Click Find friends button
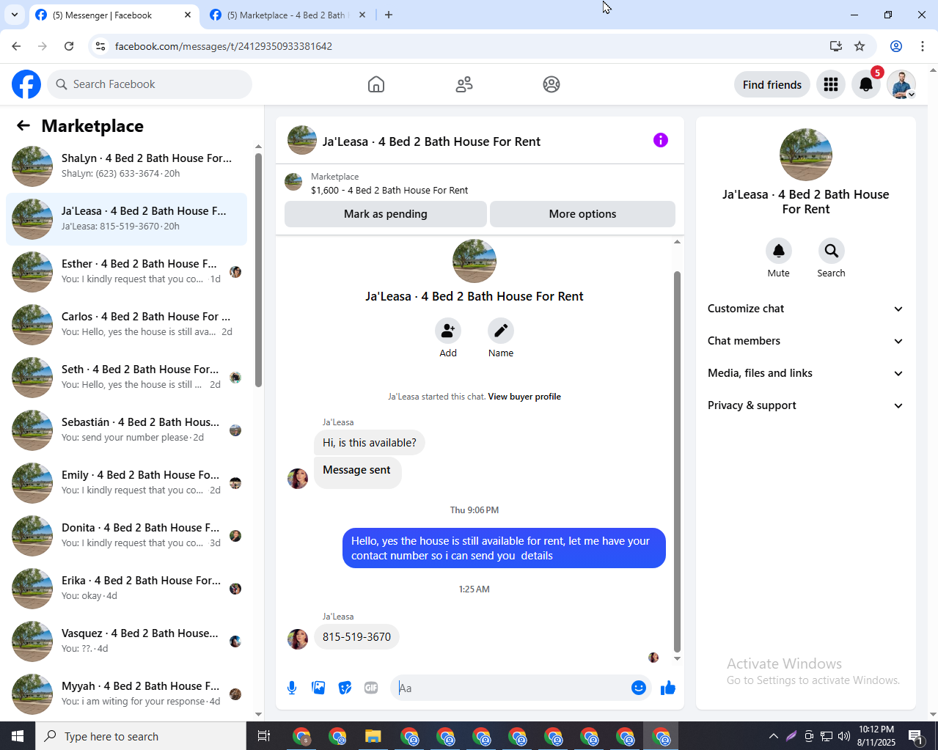Image resolution: width=938 pixels, height=750 pixels. click(x=772, y=84)
